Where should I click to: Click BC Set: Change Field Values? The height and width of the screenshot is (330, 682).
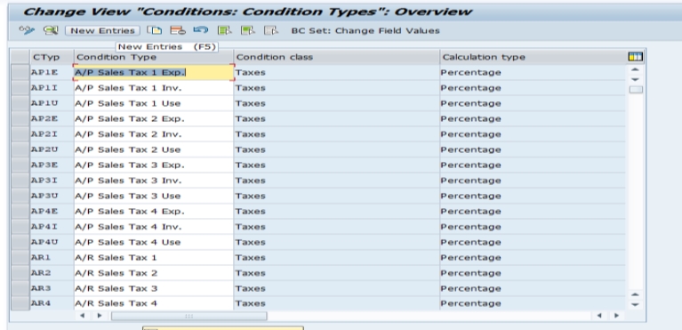click(x=365, y=30)
